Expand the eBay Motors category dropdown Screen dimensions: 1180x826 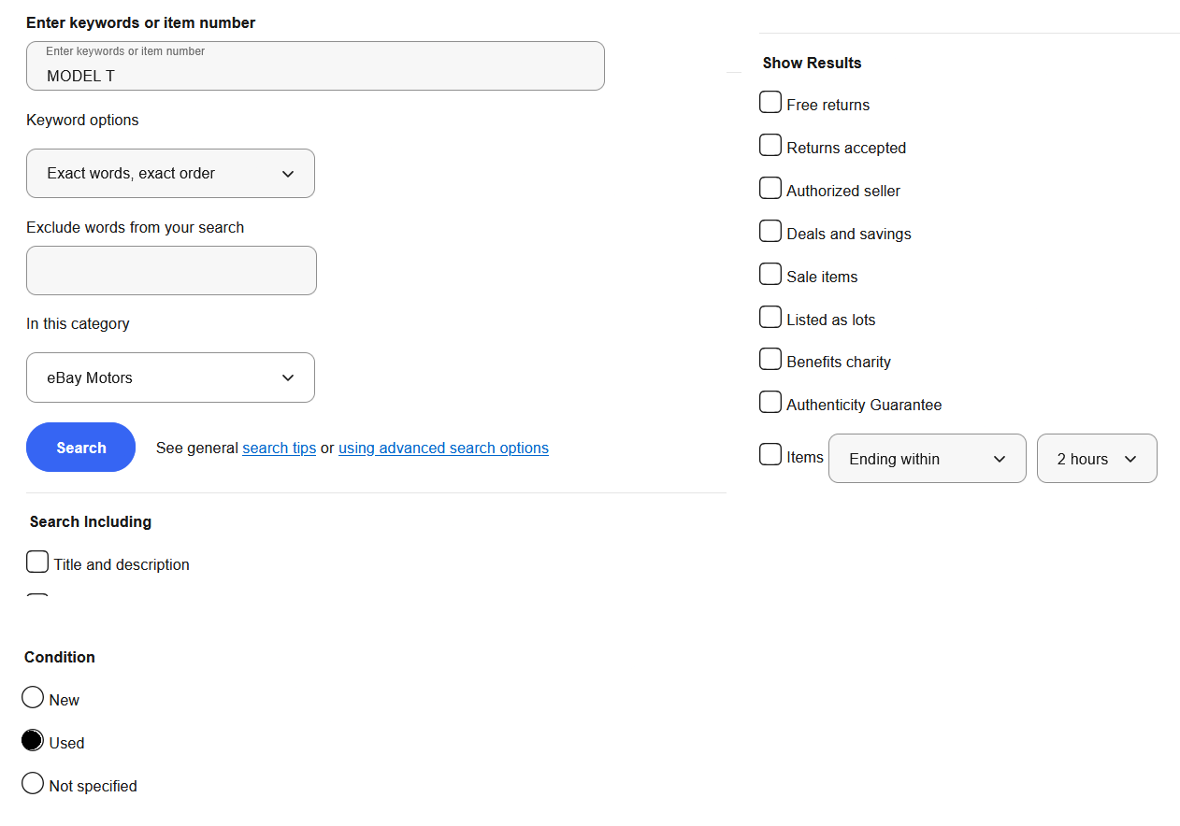pyautogui.click(x=170, y=377)
